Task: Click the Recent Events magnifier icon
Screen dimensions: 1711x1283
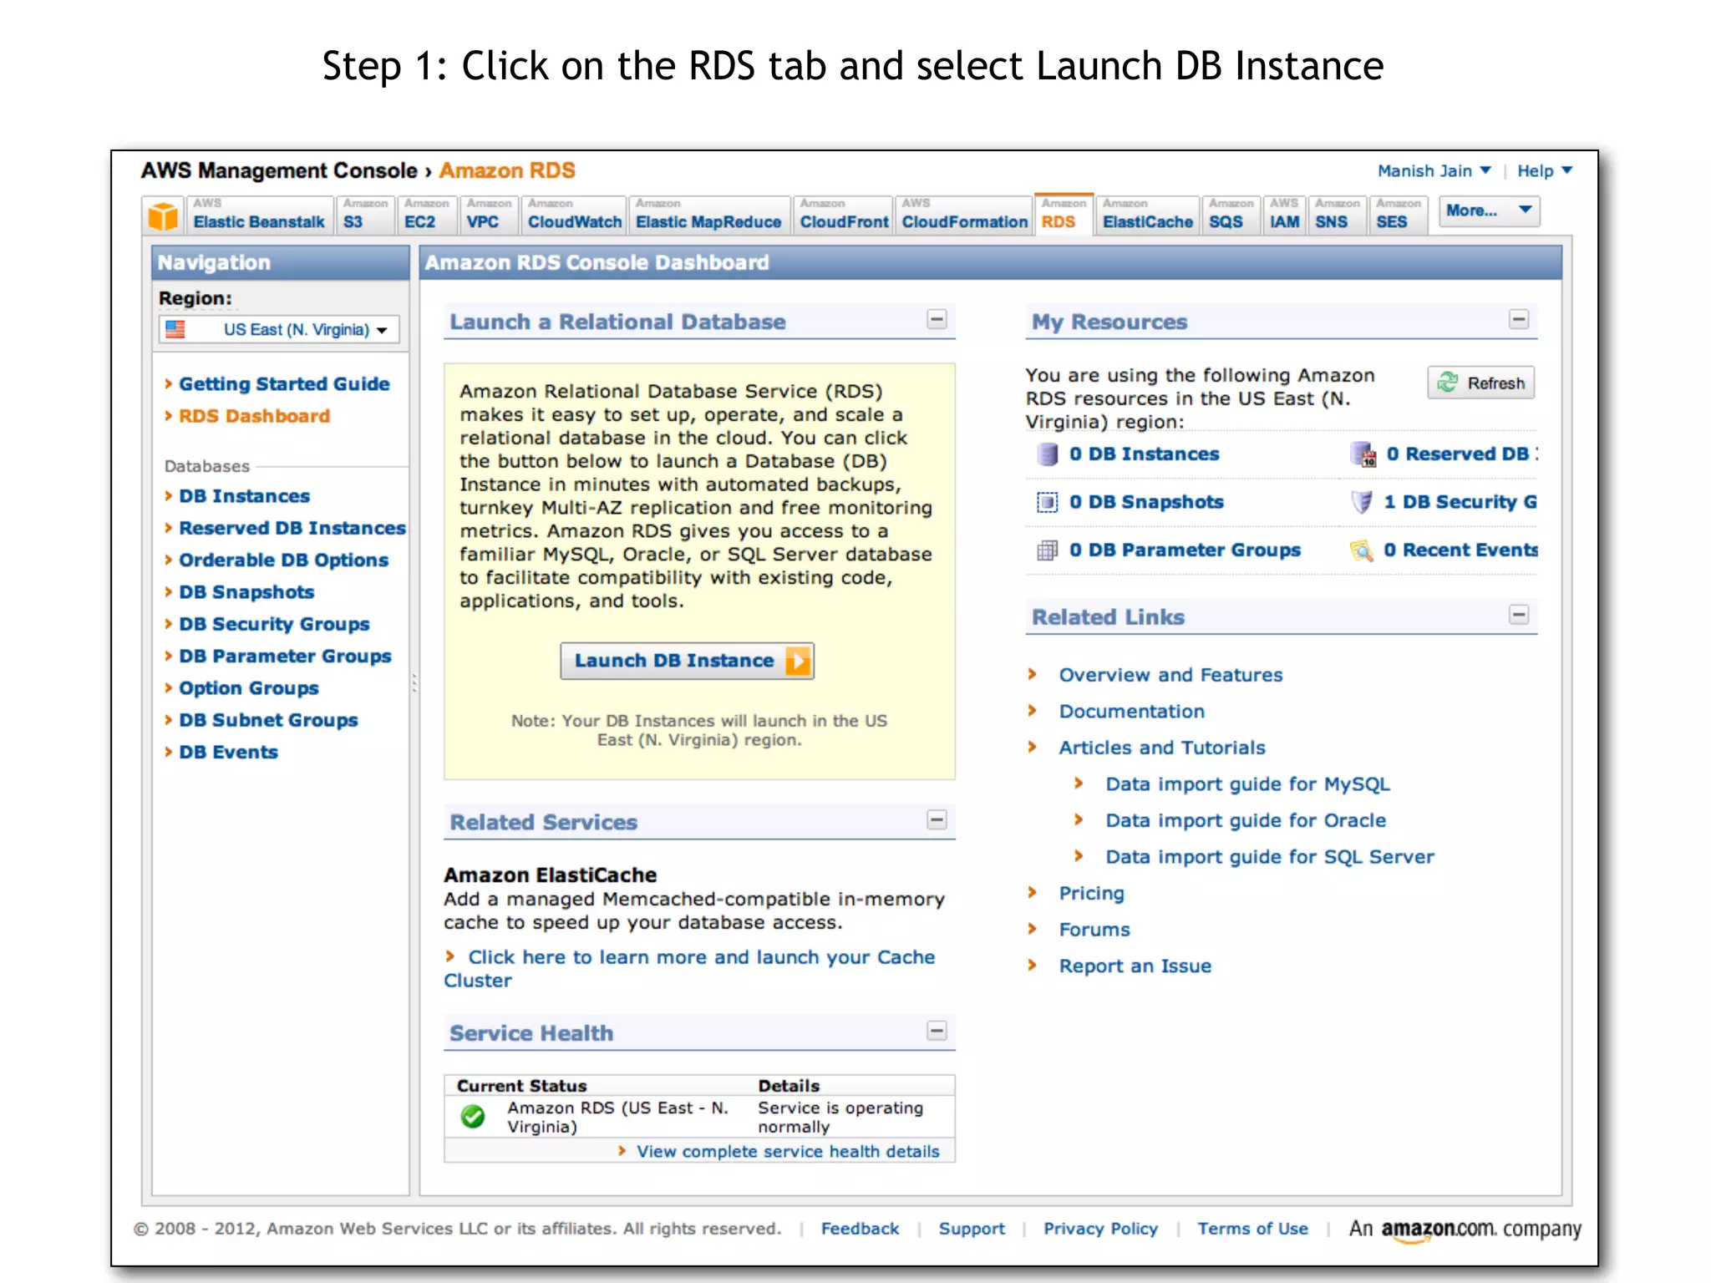Action: click(1362, 550)
